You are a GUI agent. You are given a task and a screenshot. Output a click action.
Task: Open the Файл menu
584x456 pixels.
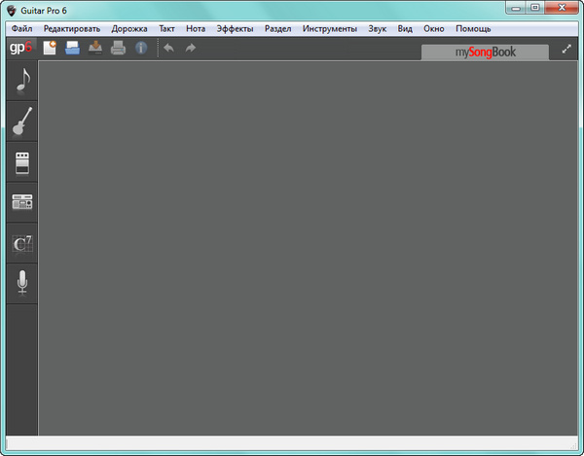(21, 28)
